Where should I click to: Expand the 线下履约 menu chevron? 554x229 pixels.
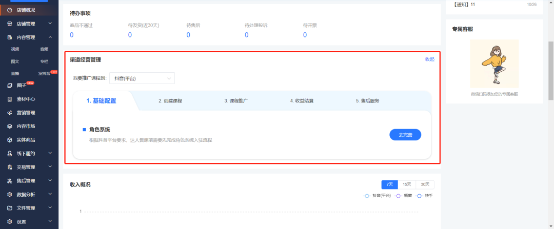(x=50, y=153)
